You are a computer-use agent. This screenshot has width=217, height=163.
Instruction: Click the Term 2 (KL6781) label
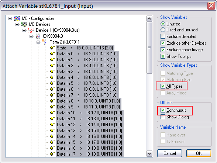click(x=65, y=42)
